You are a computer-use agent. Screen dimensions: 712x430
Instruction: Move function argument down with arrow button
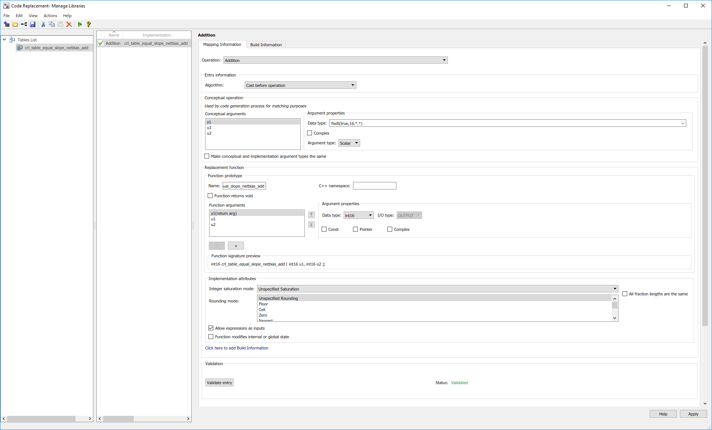click(311, 225)
